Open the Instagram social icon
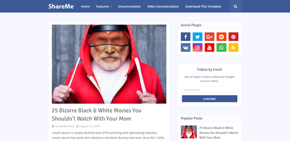 pyautogui.click(x=198, y=47)
